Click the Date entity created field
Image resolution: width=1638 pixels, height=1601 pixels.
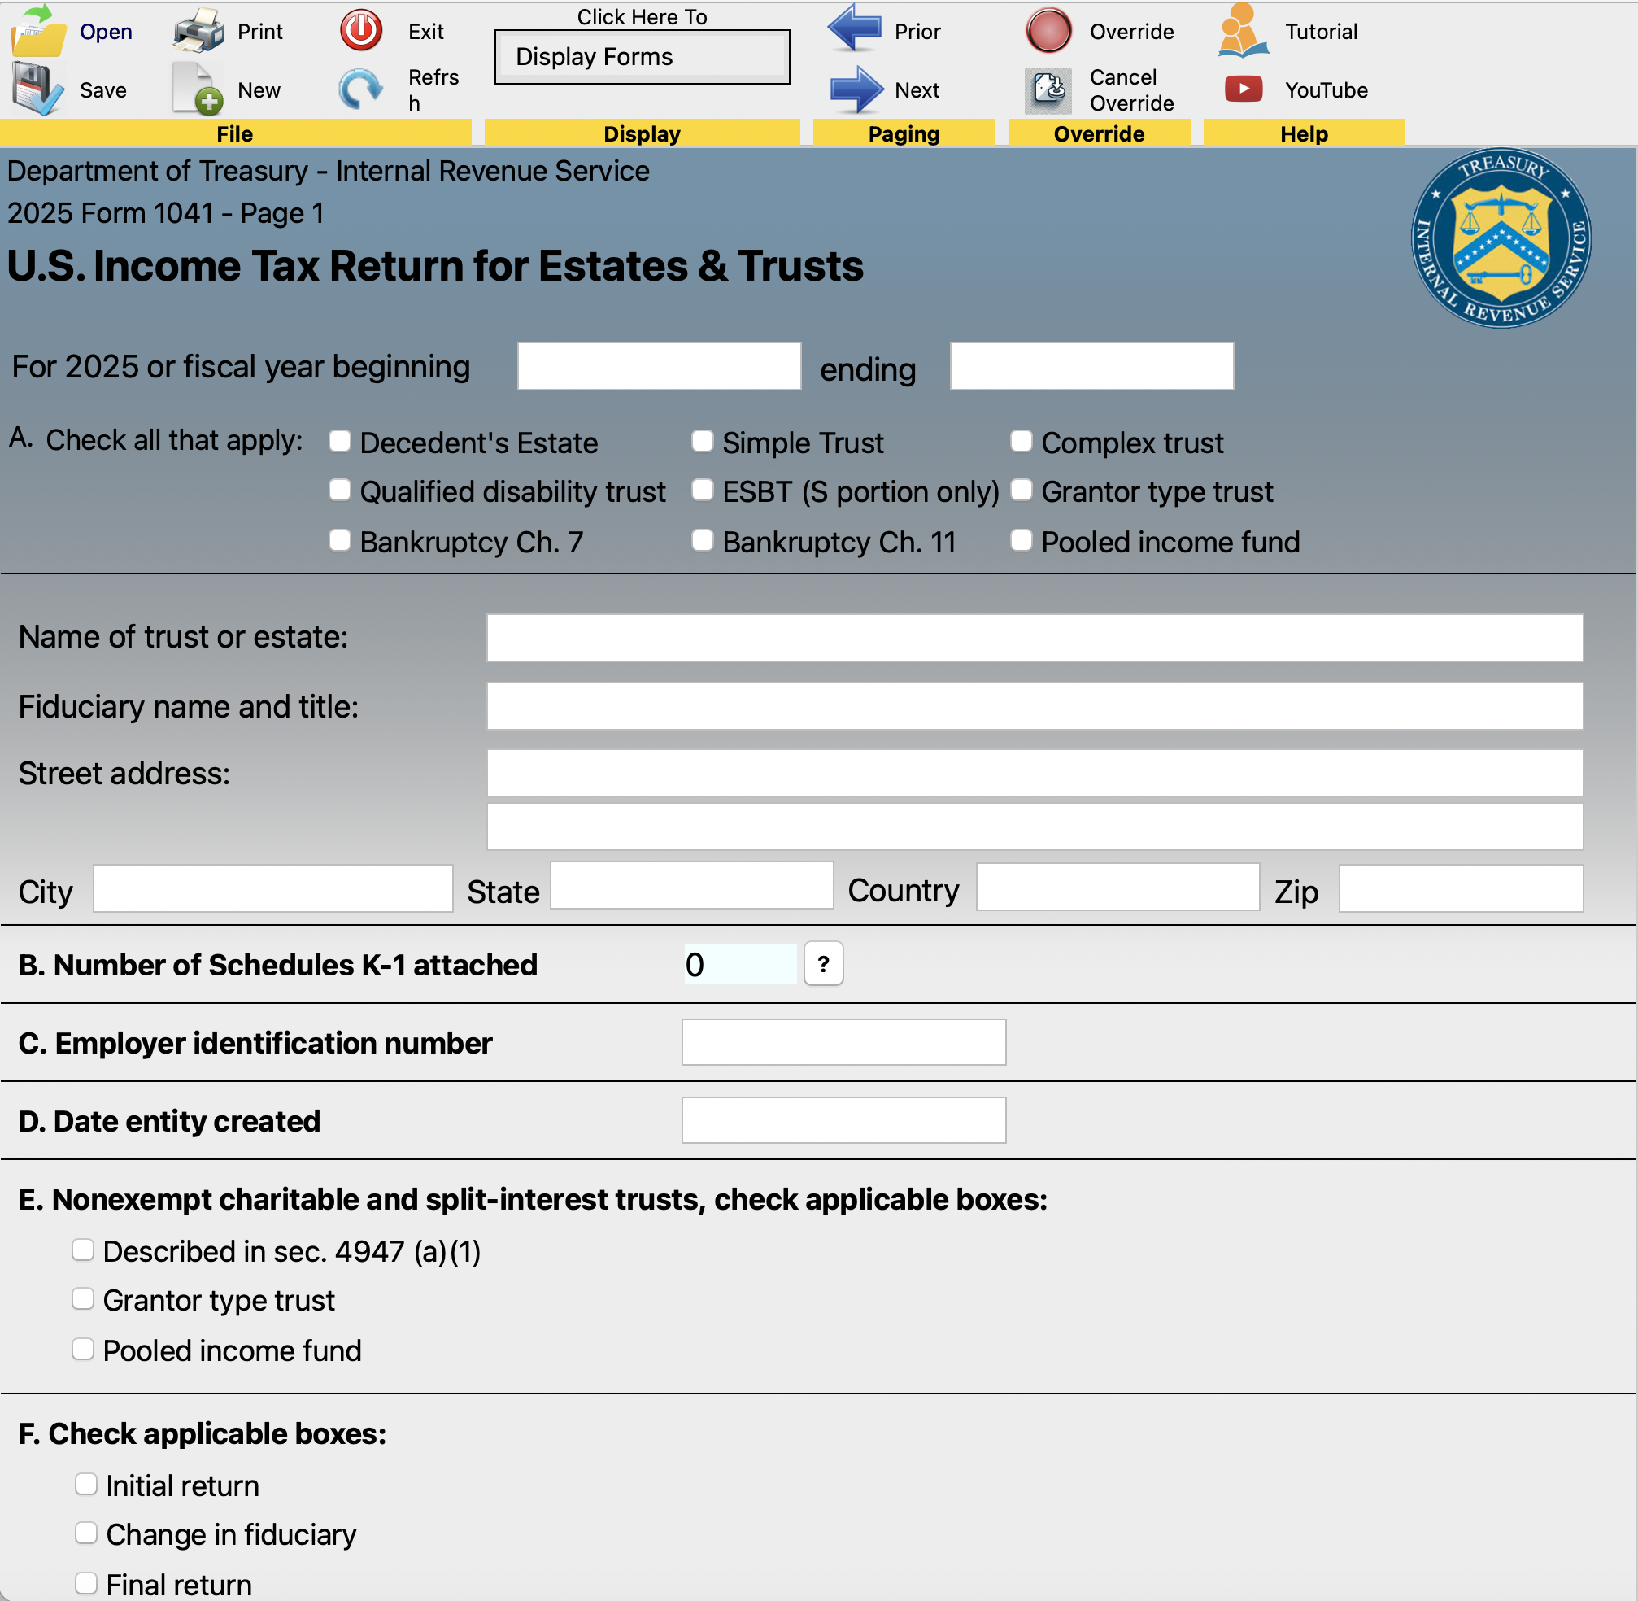click(x=843, y=1120)
